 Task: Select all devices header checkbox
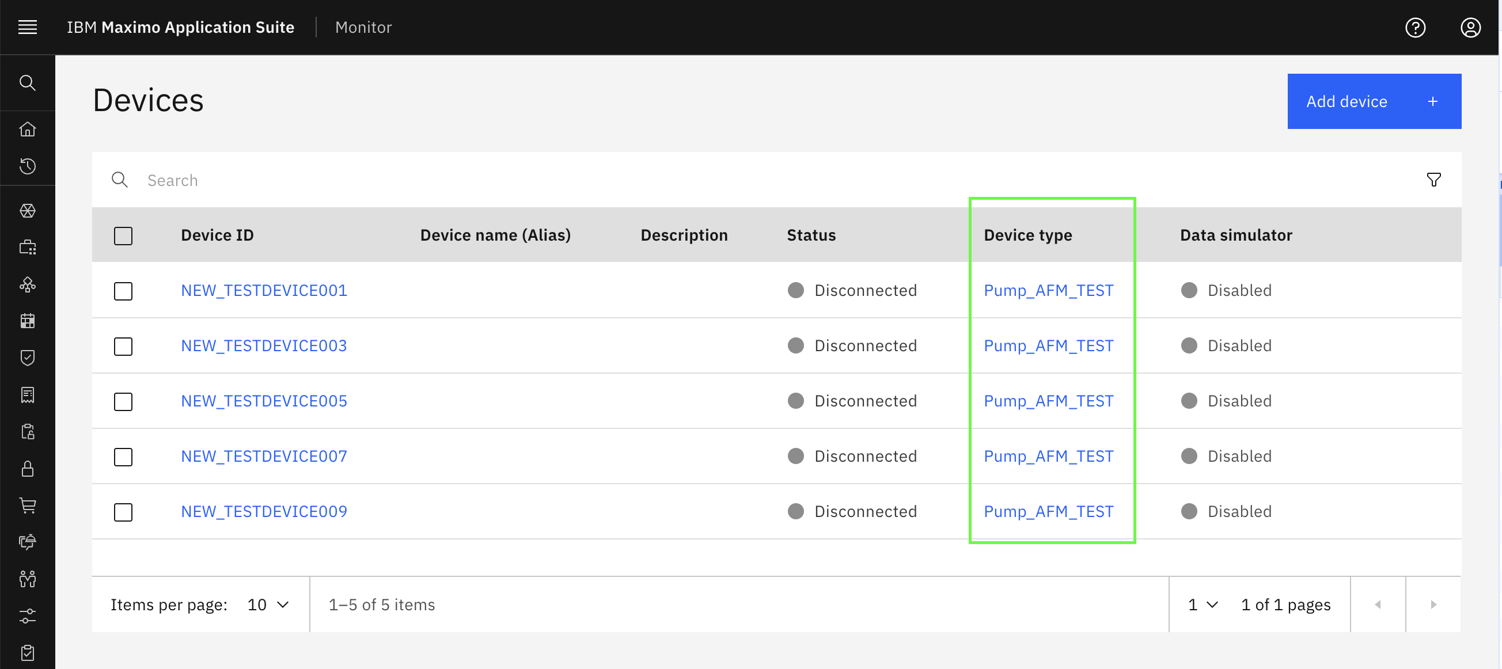pos(123,236)
